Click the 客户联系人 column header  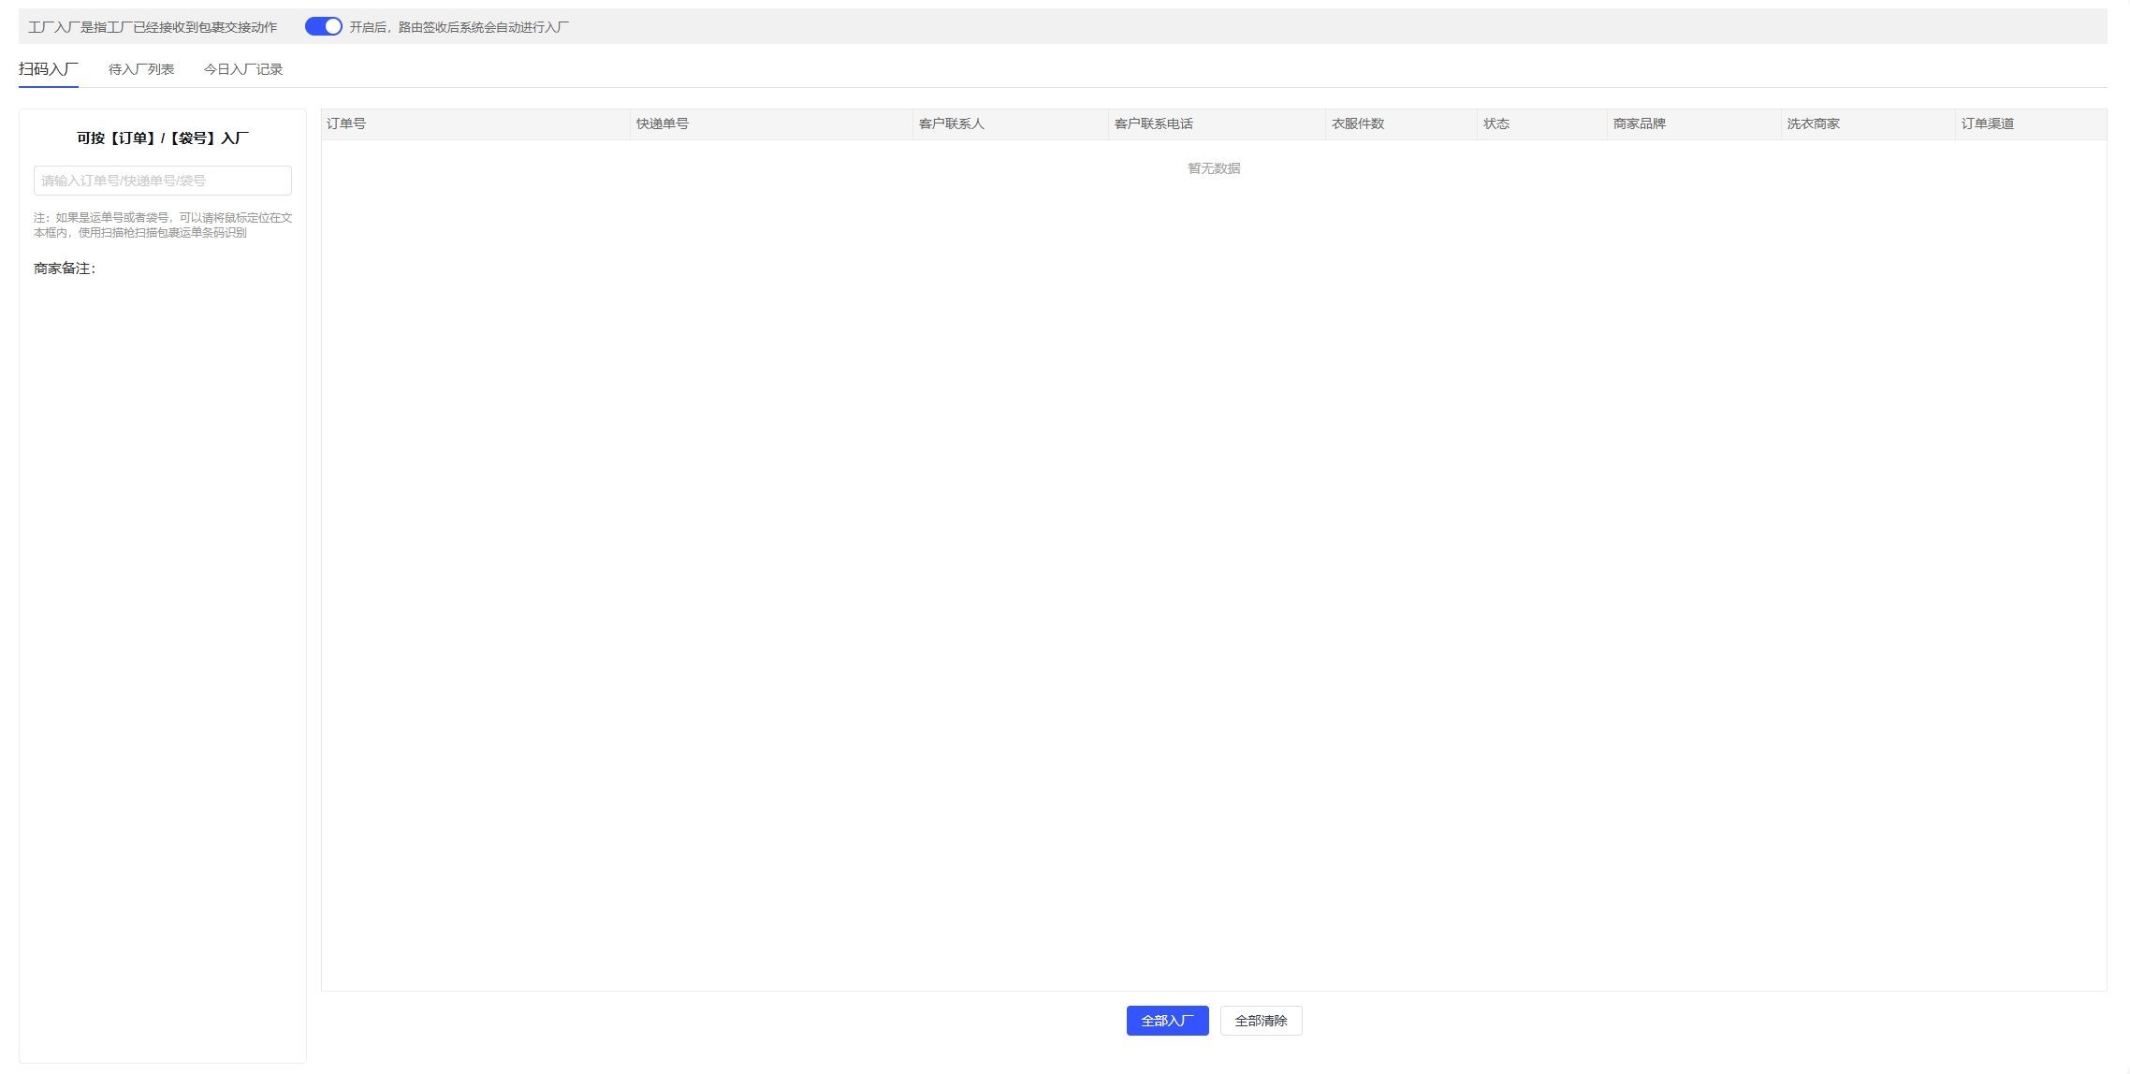tap(952, 123)
